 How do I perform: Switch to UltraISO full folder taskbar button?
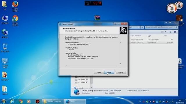coord(53,101)
